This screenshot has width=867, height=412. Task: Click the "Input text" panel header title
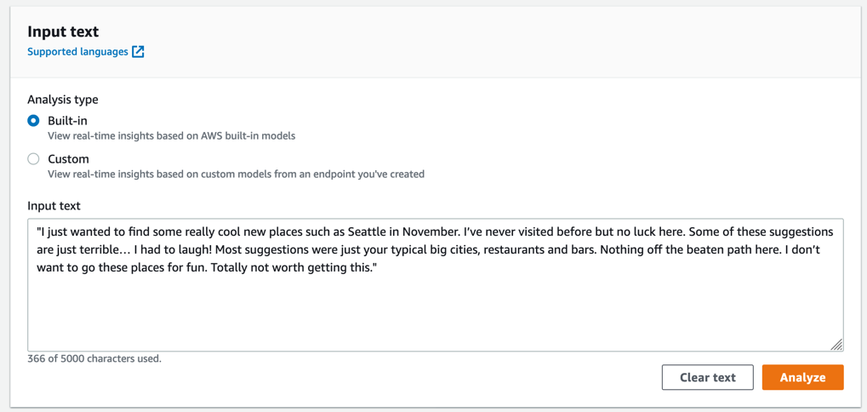(x=63, y=31)
